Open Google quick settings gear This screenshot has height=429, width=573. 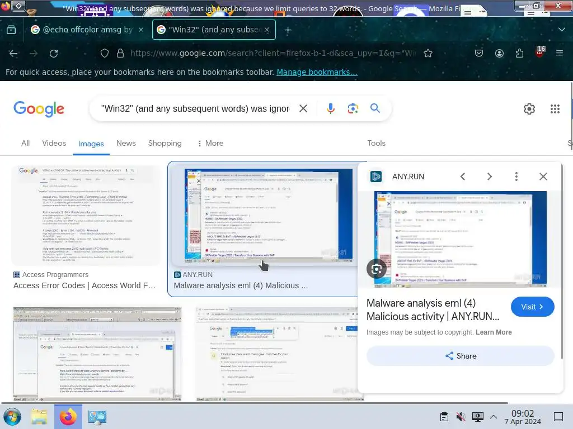pos(529,109)
